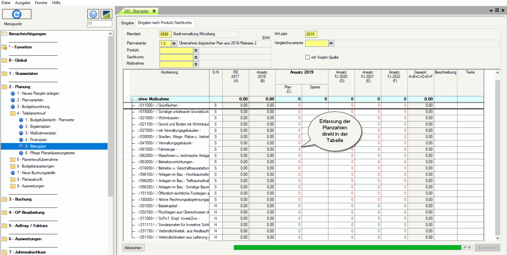
Task: Switch to the Eingabe tab
Action: 127,23
